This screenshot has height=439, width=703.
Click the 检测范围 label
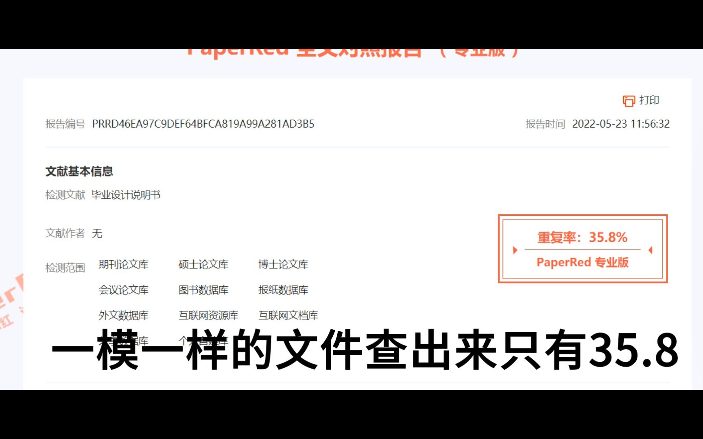pyautogui.click(x=65, y=268)
